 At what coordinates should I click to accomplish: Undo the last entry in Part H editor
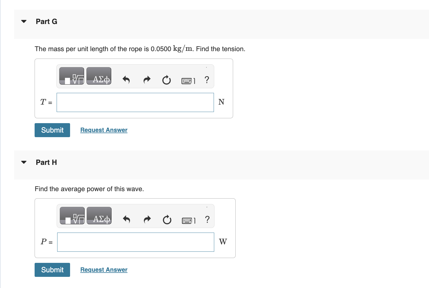coord(127,220)
